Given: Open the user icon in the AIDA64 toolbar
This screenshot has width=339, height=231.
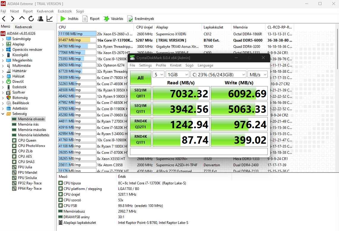Looking at the screenshot, I should tap(40, 19).
